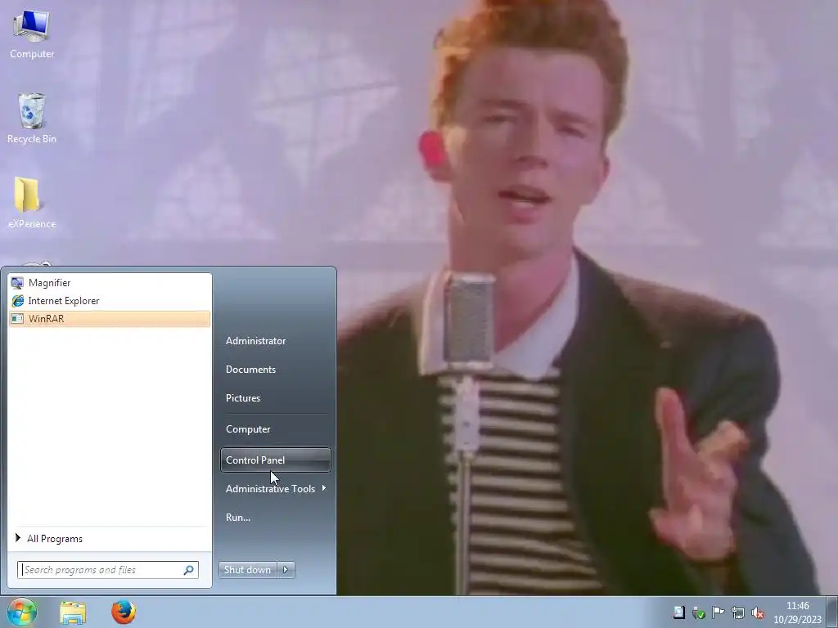This screenshot has width=838, height=628.
Task: Open Administrative Tools menu entry
Action: (275, 489)
